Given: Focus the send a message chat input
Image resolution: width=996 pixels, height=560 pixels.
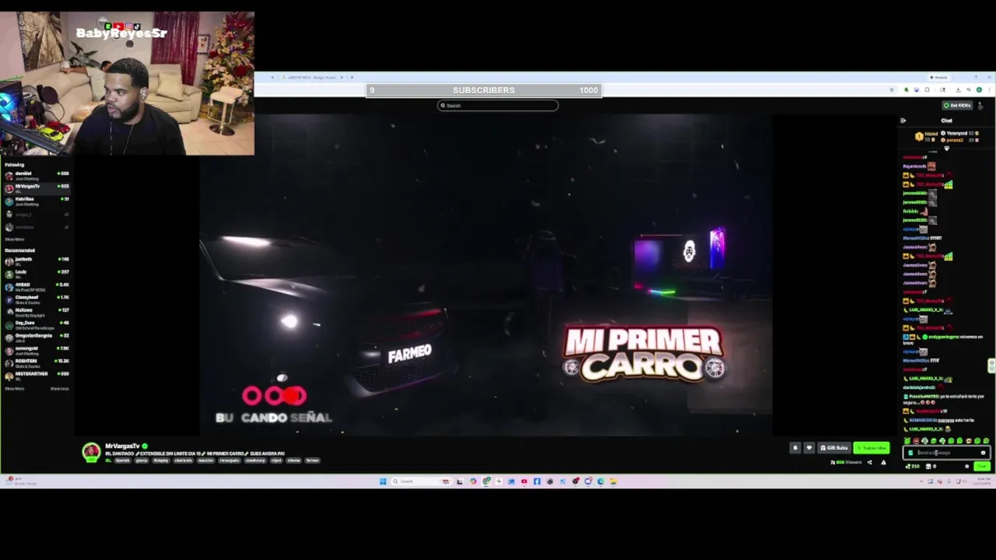Looking at the screenshot, I should pos(945,453).
